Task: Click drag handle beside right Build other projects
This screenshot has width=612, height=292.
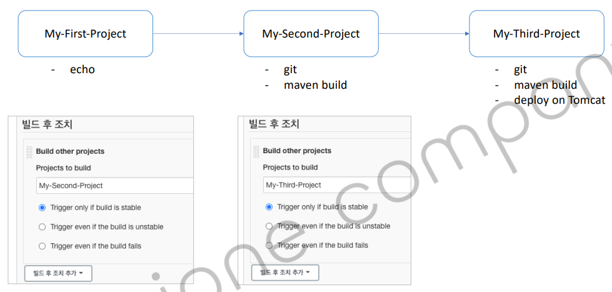Action: point(255,151)
